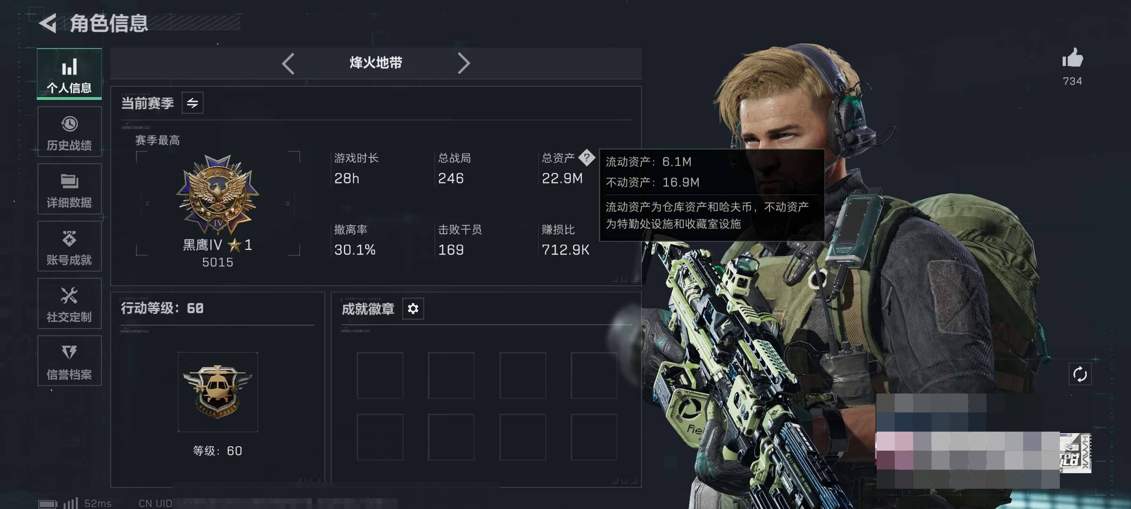Toggle the 当前赛季 season swap button
Screen dimensions: 1131x509
pyautogui.click(x=192, y=103)
